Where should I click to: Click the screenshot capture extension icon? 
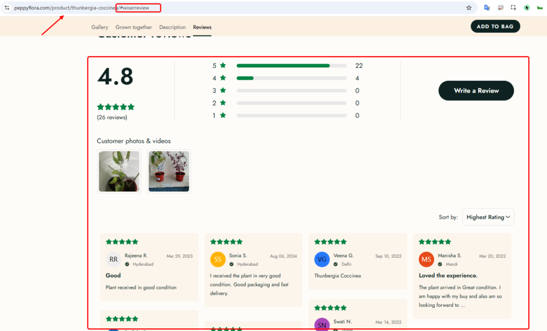click(x=513, y=7)
